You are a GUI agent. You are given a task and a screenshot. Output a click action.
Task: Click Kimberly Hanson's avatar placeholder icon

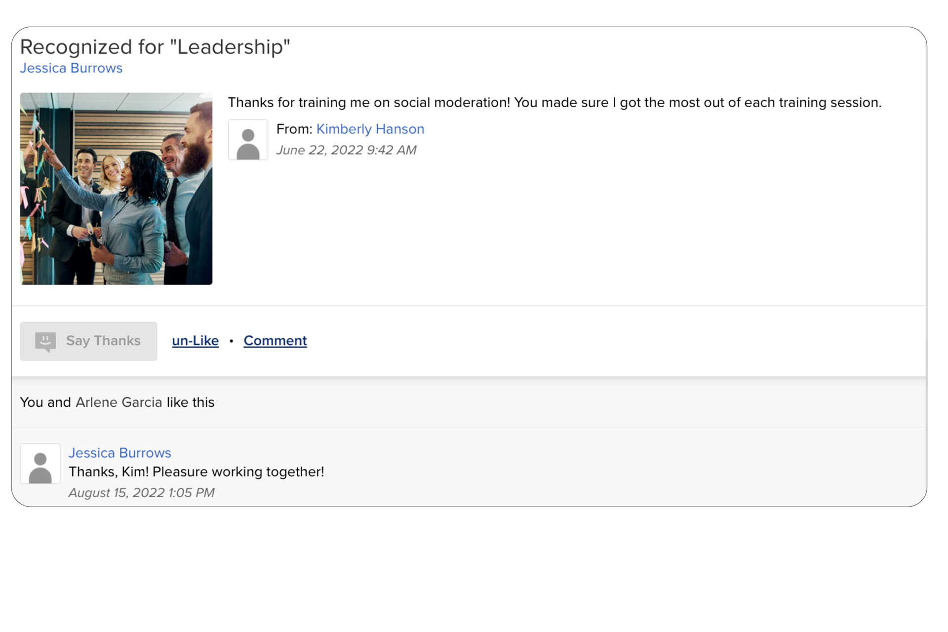coord(248,140)
